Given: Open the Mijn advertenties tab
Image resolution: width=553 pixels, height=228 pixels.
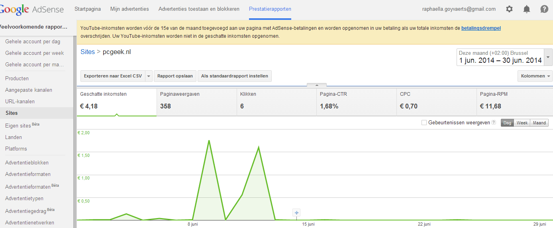Looking at the screenshot, I should (x=129, y=9).
